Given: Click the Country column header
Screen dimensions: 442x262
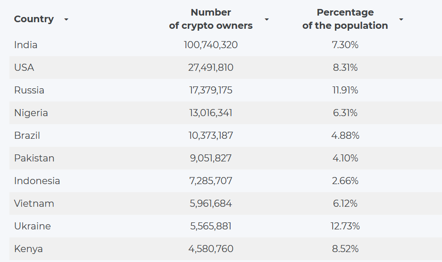Looking at the screenshot, I should [x=34, y=19].
